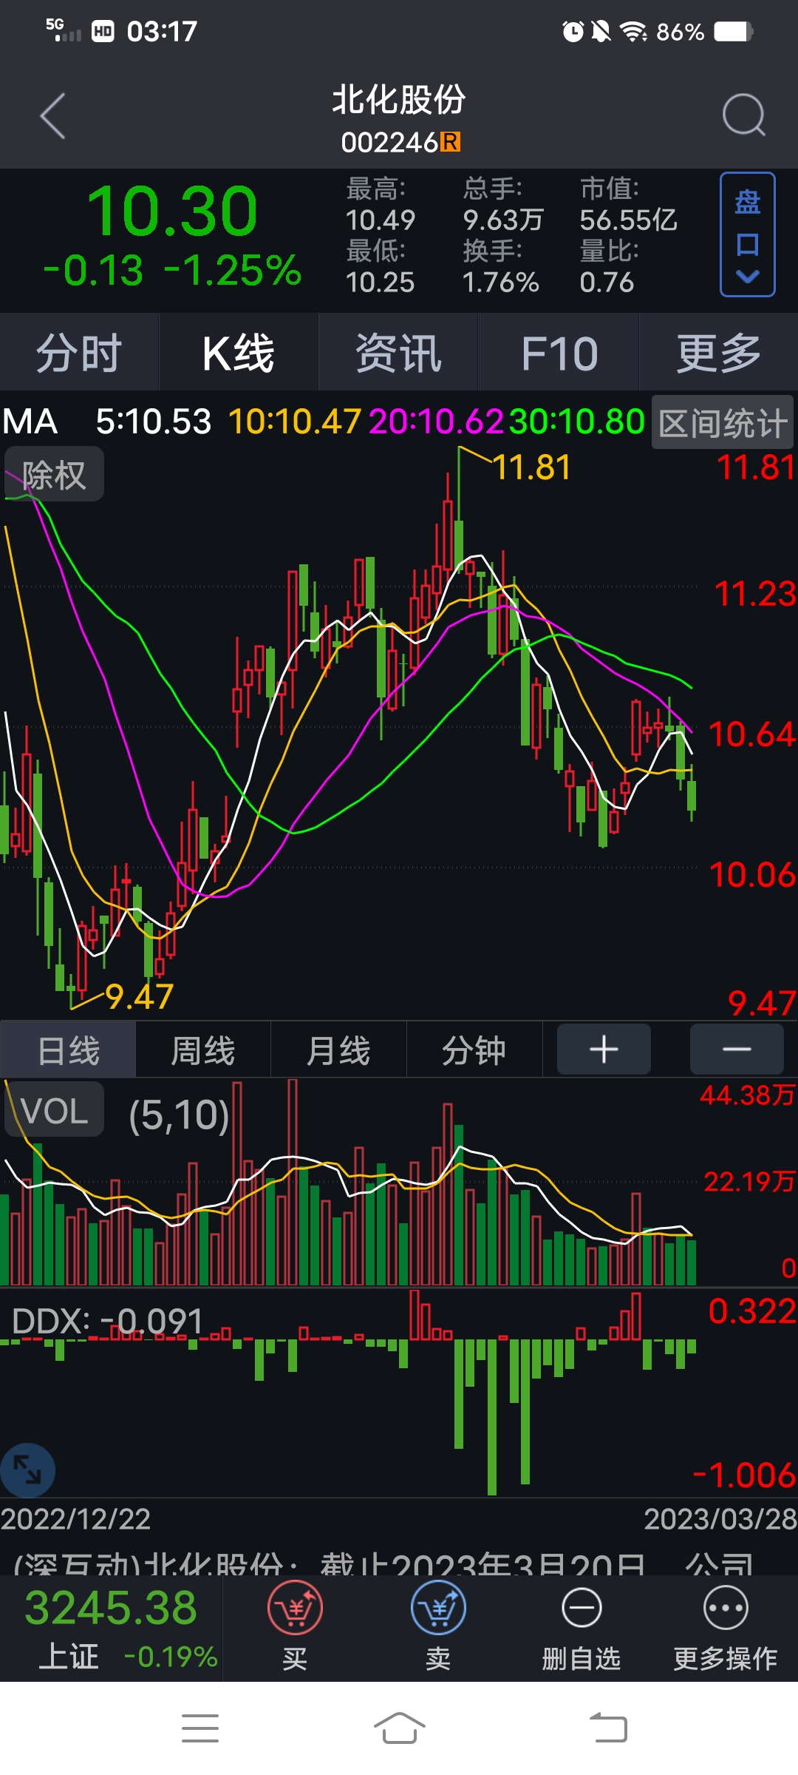
Task: Select 周线 weekly chart period
Action: point(203,1050)
